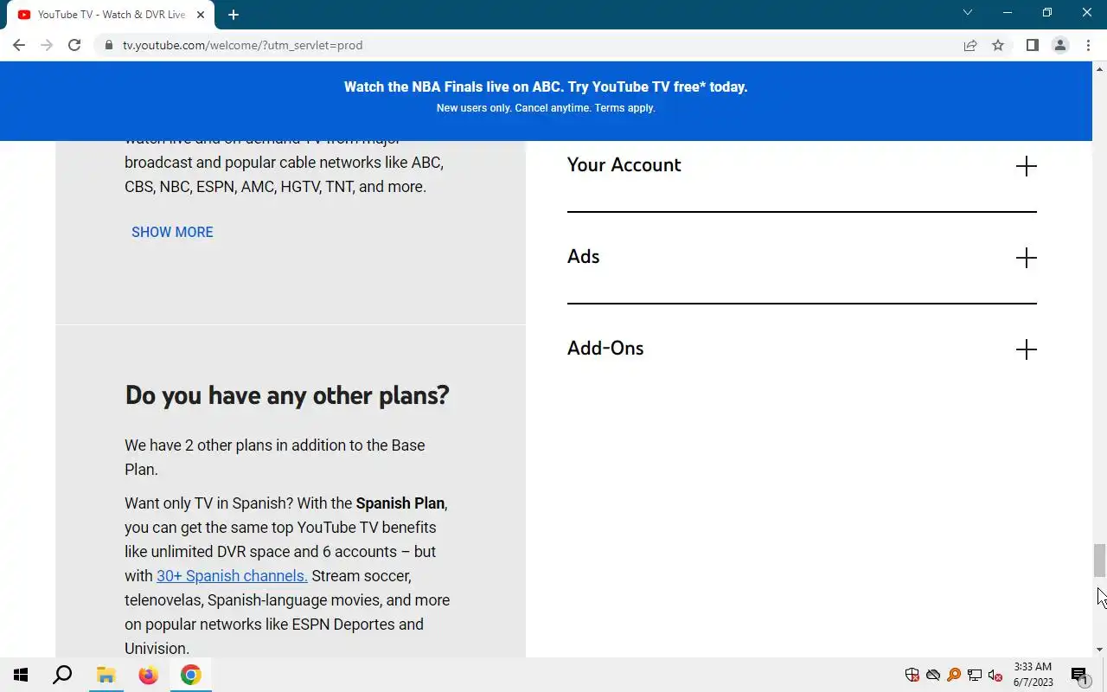Click the scrollbar down arrow
This screenshot has width=1107, height=692.
(1099, 650)
